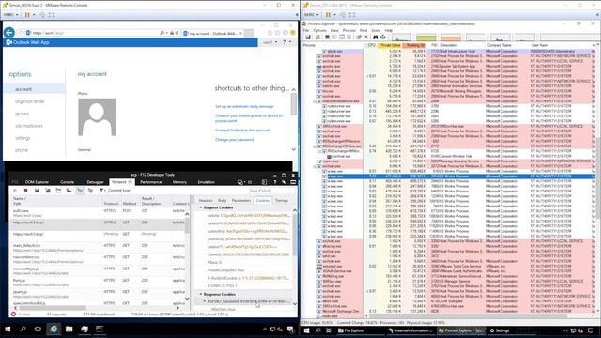
Task: Click the yellow commit history graph
Action: [x=425, y=38]
